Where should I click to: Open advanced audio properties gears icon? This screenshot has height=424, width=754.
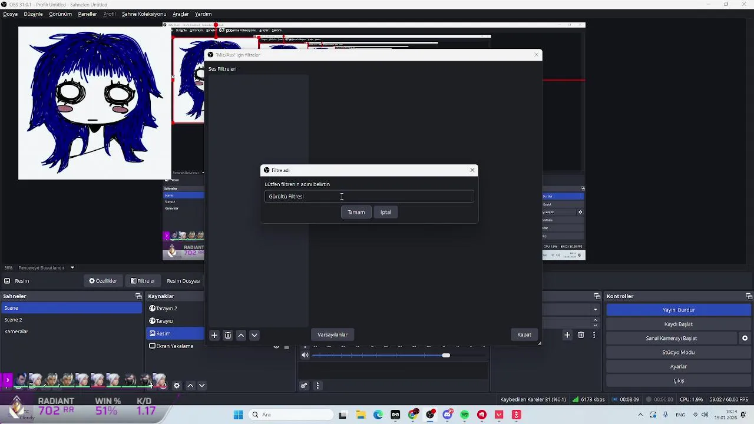coord(304,386)
